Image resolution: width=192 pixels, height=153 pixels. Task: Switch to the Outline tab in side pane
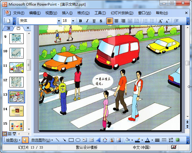point(8,28)
